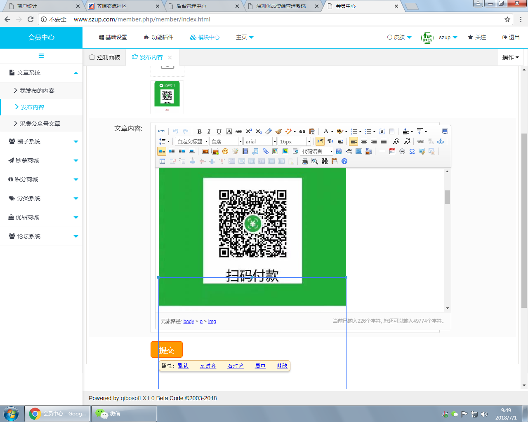Click the orange 提交 submit button

[167, 350]
